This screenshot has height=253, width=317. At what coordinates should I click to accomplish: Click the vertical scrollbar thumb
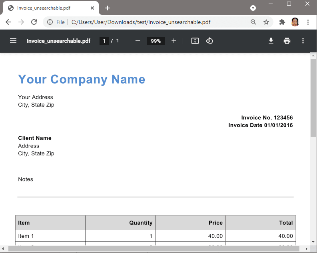pyautogui.click(x=313, y=98)
